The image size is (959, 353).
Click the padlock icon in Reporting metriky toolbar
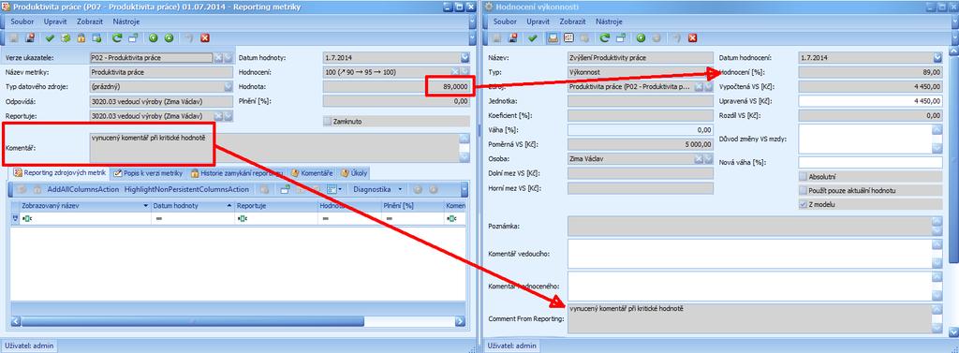tap(81, 38)
